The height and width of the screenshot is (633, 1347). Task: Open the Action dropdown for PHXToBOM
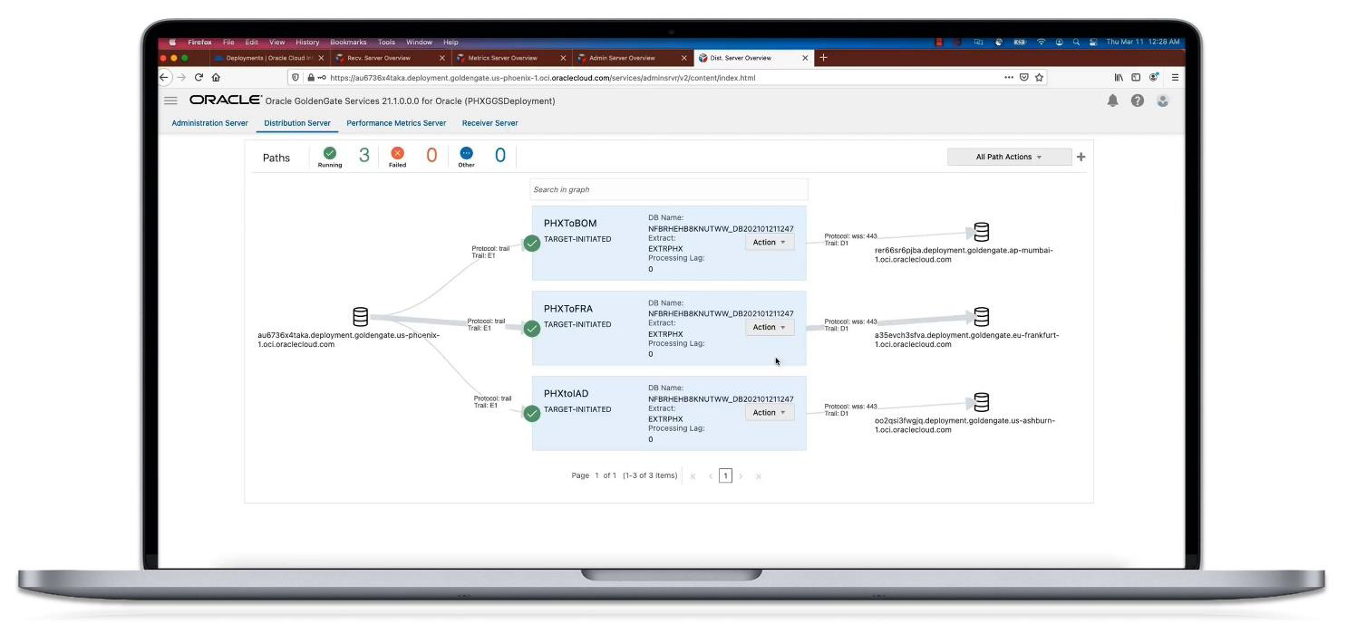(770, 242)
